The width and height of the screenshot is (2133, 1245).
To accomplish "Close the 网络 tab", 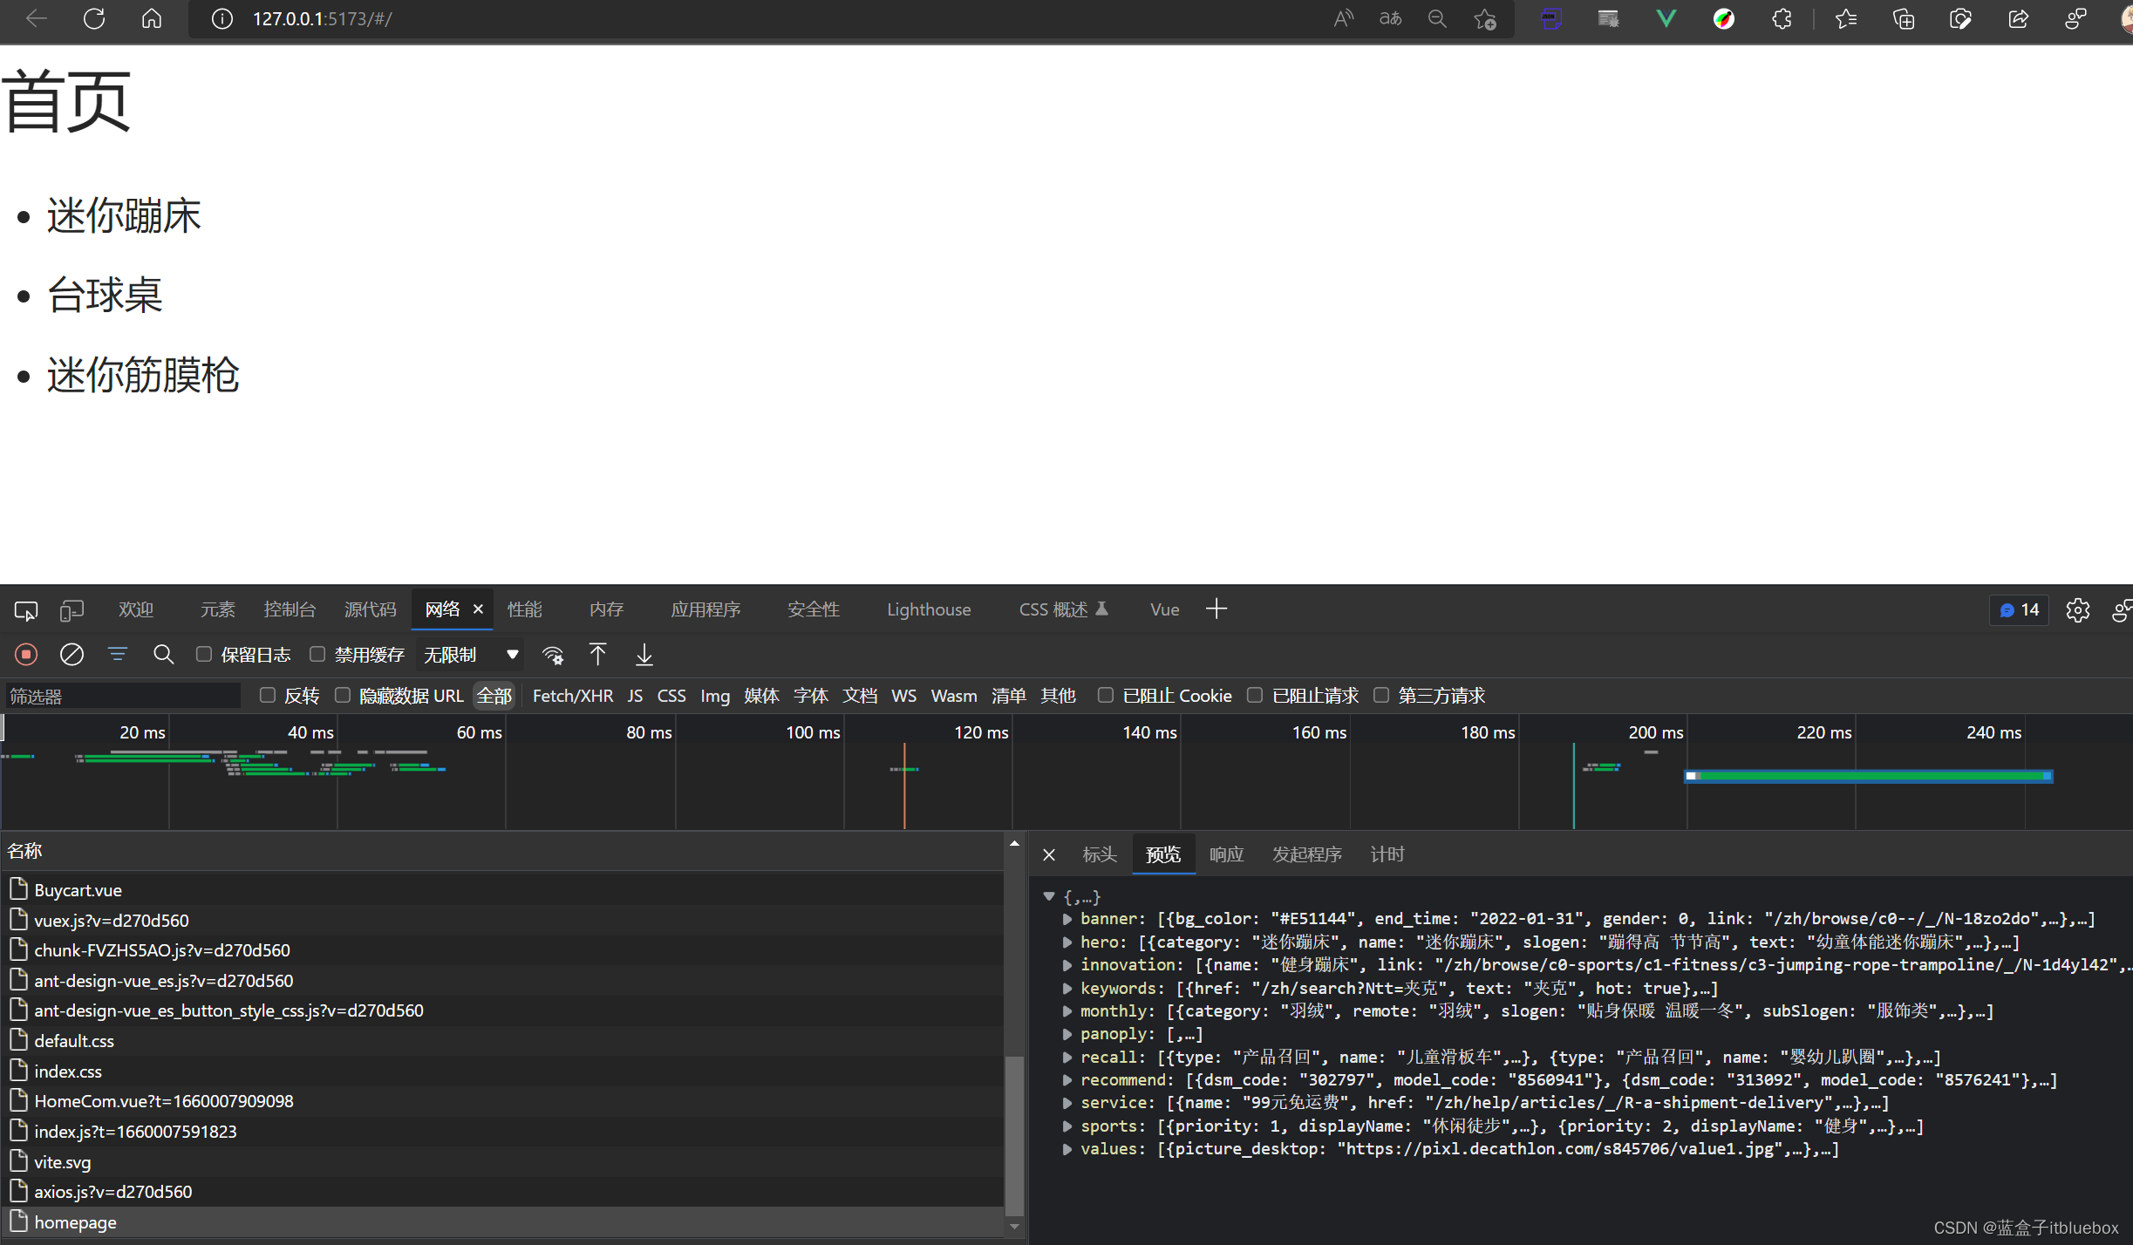I will [x=478, y=609].
